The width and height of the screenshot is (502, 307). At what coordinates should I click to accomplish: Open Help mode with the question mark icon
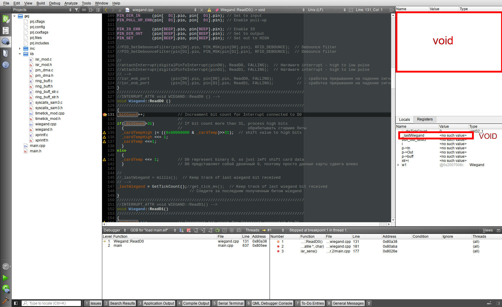point(6,65)
